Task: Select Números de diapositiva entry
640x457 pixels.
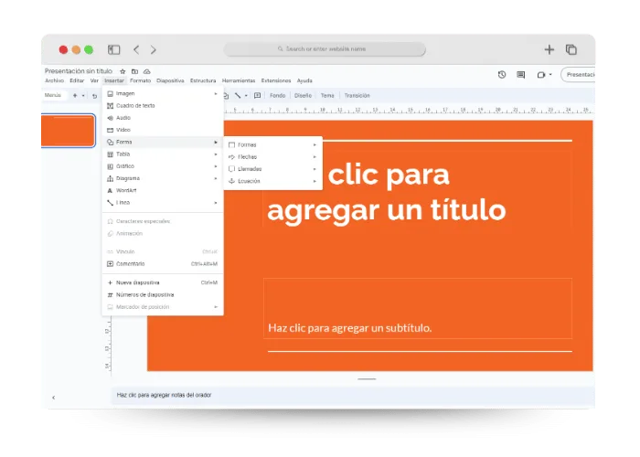Action: tap(163, 294)
